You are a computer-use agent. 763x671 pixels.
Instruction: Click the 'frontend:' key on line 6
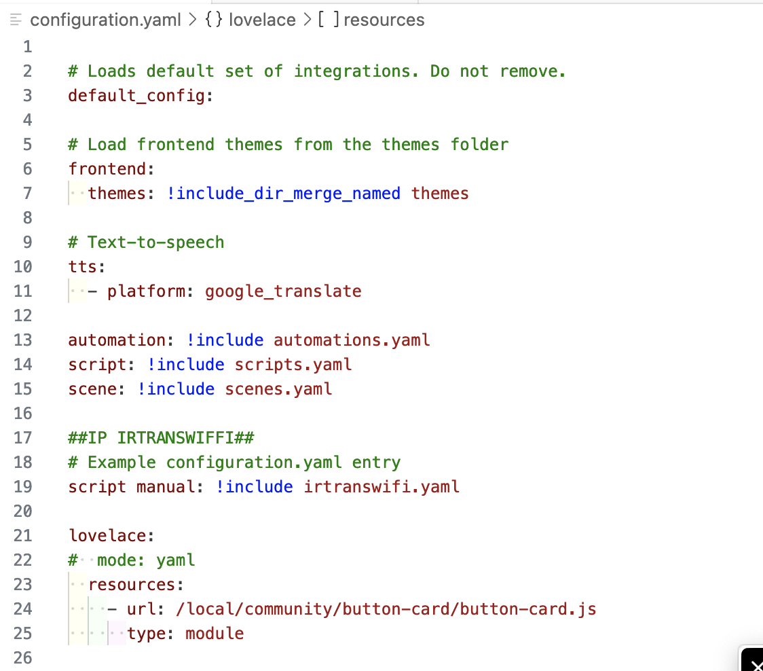111,169
